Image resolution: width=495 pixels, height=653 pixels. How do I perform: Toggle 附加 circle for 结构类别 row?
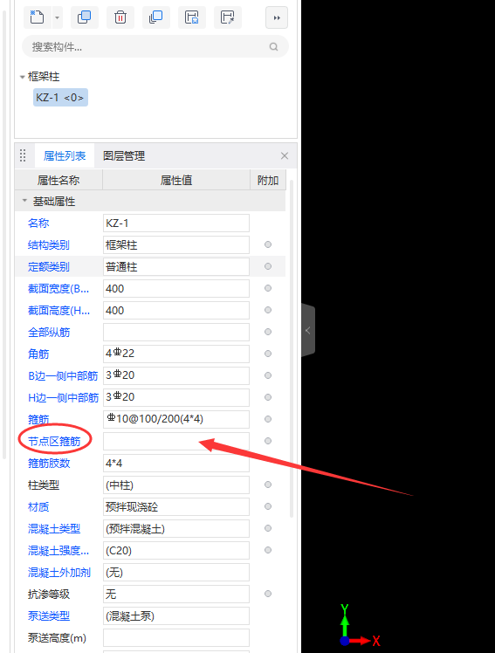point(268,244)
